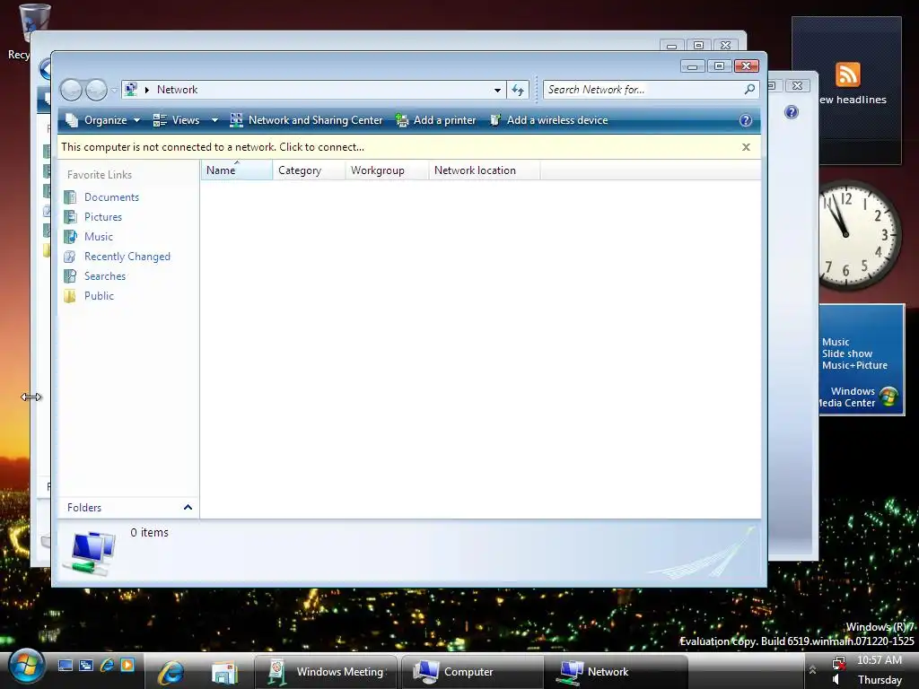Launch small Internet Explorer Quick Launch icon
This screenshot has width=919, height=689.
108,665
